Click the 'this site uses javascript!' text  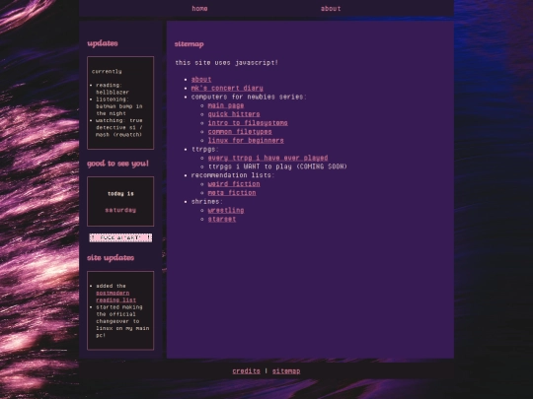click(x=227, y=63)
